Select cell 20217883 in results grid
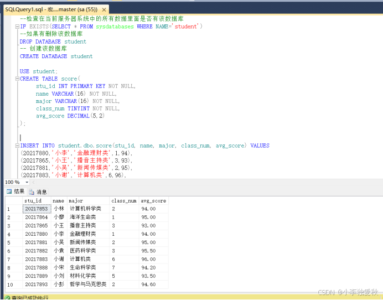Viewport: 383px width, 300px height. click(x=37, y=259)
